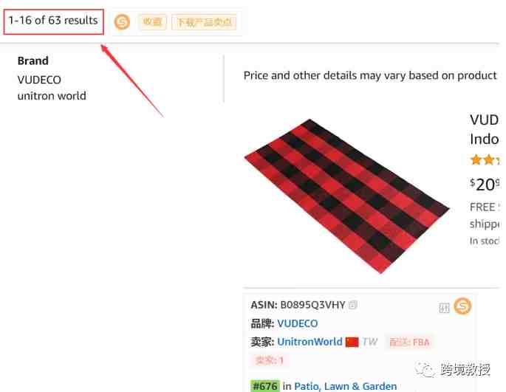Open the UnitronWorld seller link
This screenshot has height=392, width=506.
[310, 342]
